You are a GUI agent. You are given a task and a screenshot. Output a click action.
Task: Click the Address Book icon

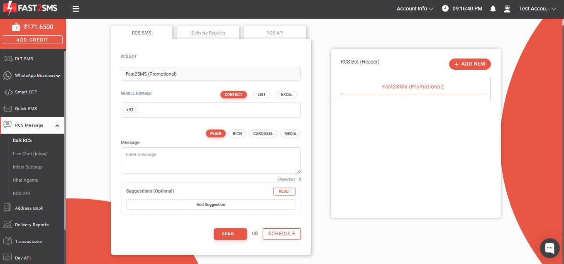point(7,208)
